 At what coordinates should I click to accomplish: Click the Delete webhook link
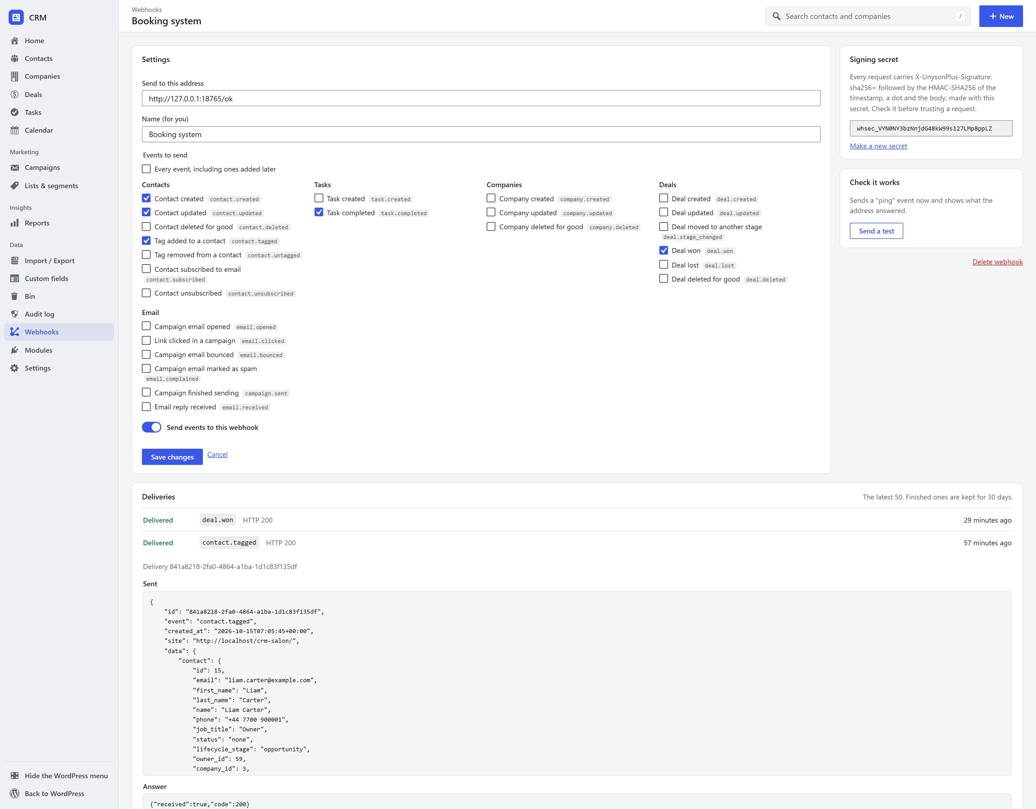(x=997, y=262)
